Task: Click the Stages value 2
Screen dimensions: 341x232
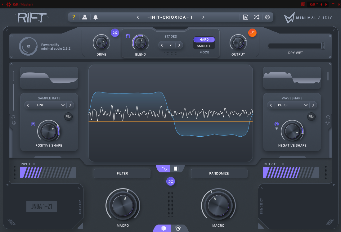Action: tap(171, 45)
